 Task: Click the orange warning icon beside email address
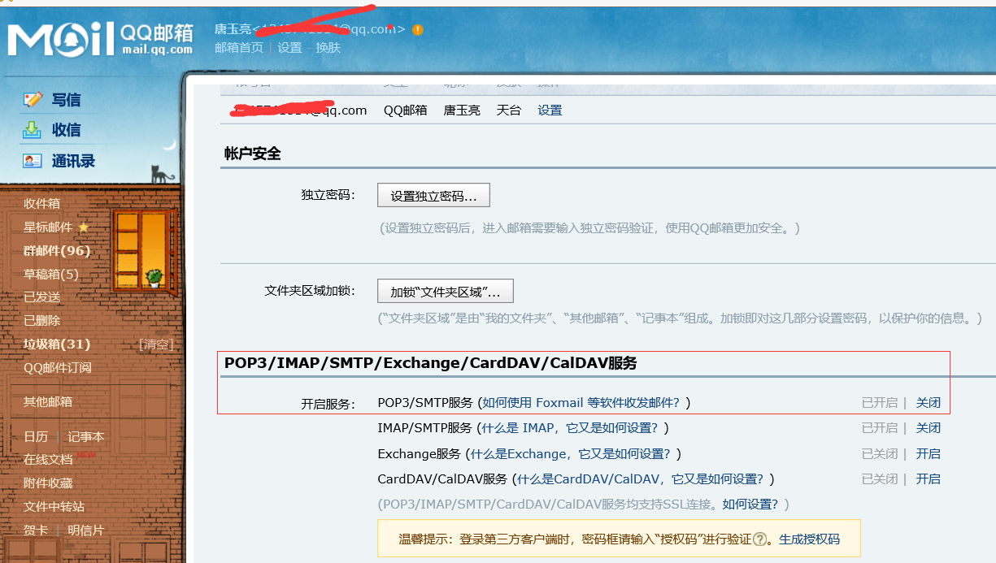[418, 30]
